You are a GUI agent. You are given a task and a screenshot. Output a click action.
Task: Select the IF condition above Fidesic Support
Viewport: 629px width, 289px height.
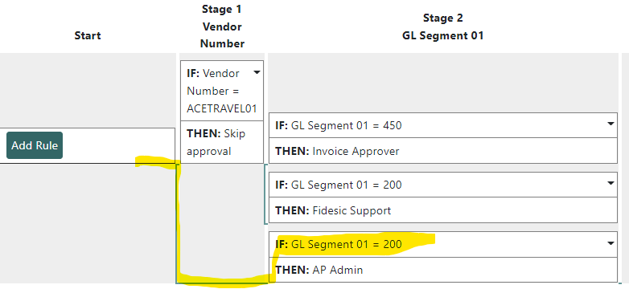tap(443, 185)
